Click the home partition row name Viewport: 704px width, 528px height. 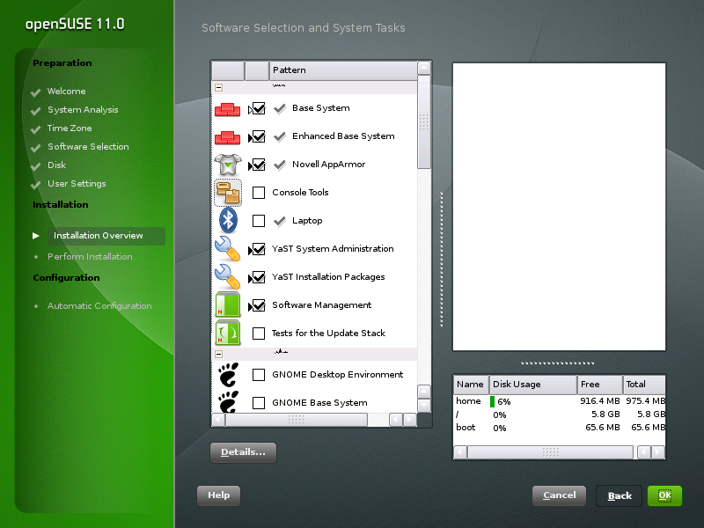pos(468,401)
